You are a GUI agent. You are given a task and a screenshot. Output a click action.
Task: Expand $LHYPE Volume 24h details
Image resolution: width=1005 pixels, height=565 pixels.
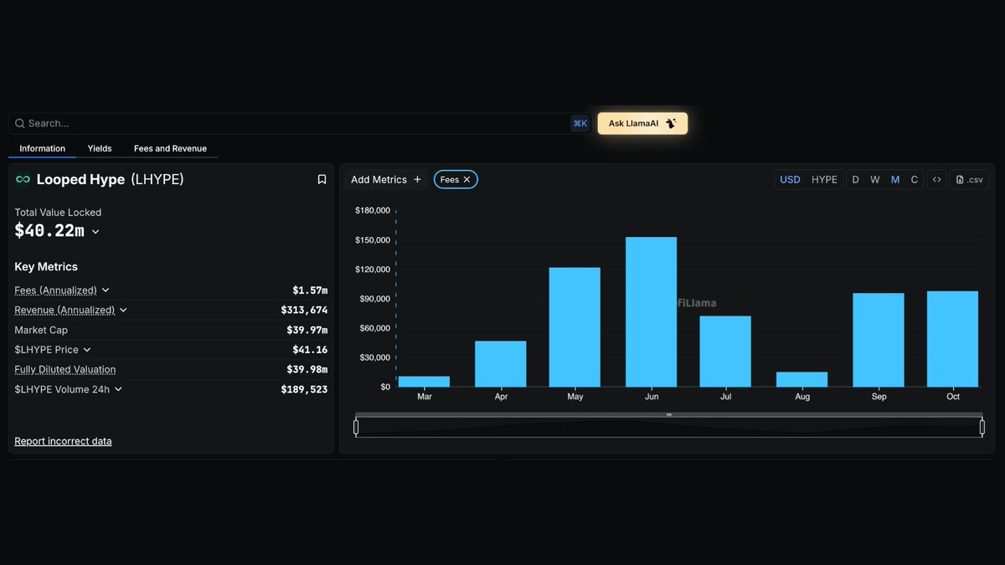point(118,389)
